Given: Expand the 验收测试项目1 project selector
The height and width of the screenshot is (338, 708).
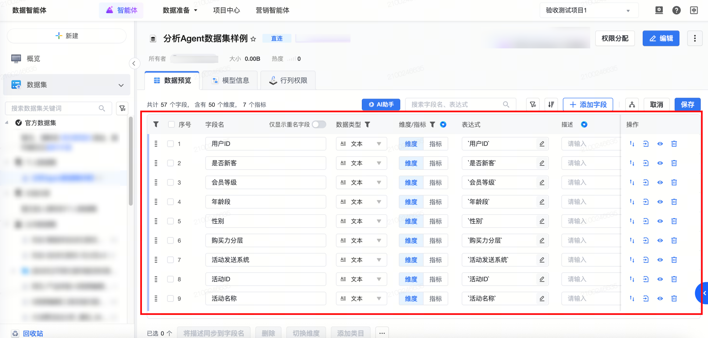Looking at the screenshot, I should [589, 10].
